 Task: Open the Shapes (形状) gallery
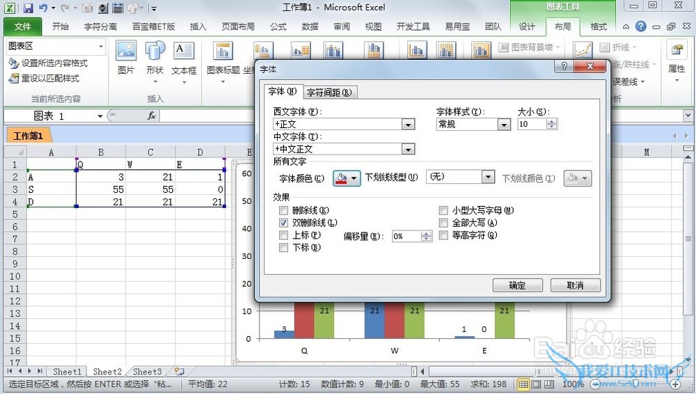155,61
